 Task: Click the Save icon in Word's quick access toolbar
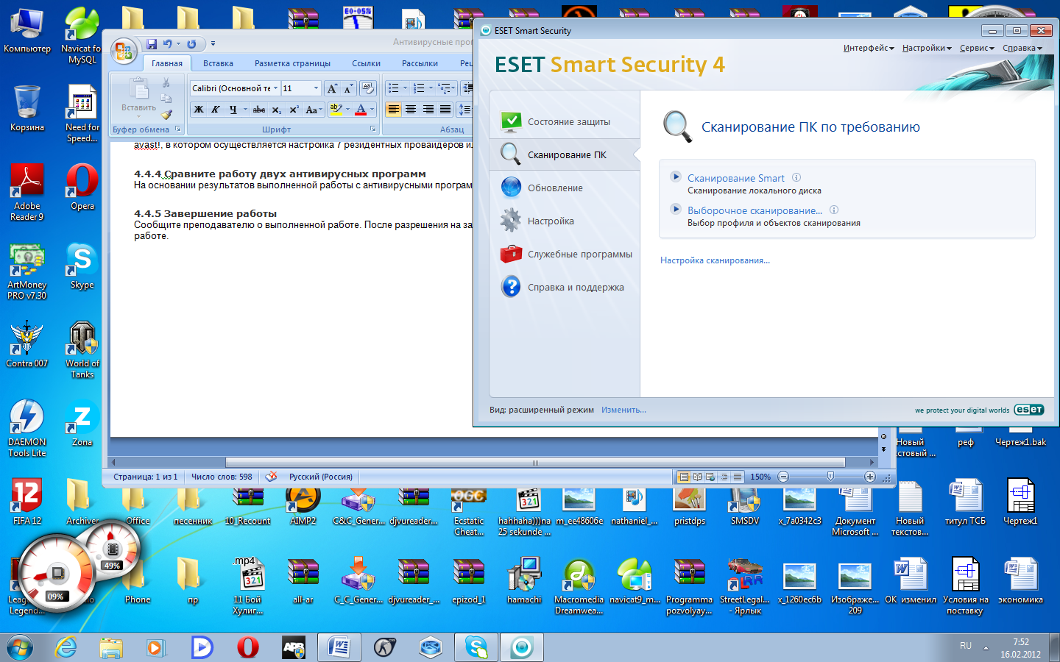tap(152, 44)
